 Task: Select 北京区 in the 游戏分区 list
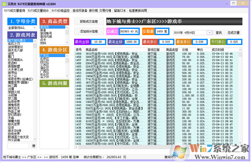click(x=52, y=59)
